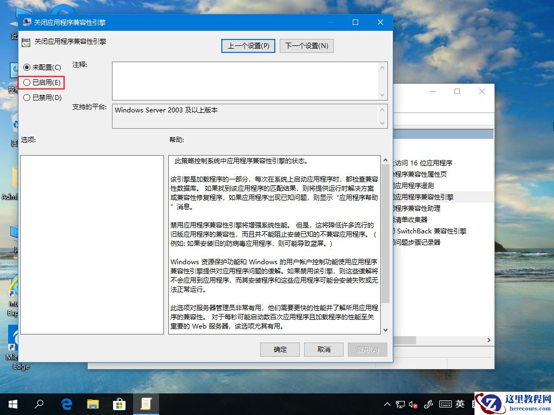Open Microsoft Store from the taskbar

[x=120, y=404]
